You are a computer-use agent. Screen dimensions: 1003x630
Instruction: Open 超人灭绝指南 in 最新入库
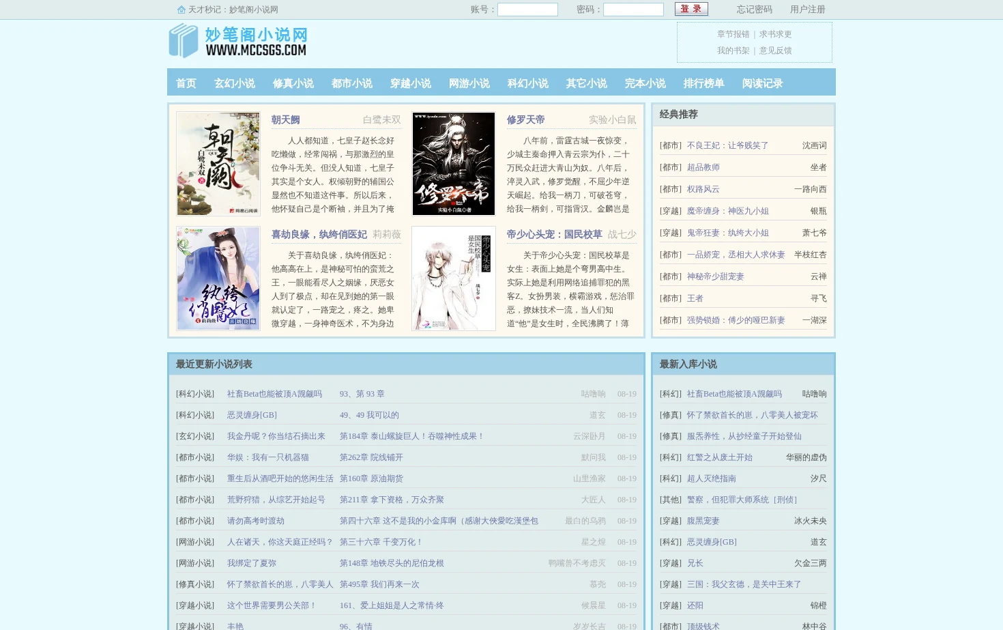(712, 478)
